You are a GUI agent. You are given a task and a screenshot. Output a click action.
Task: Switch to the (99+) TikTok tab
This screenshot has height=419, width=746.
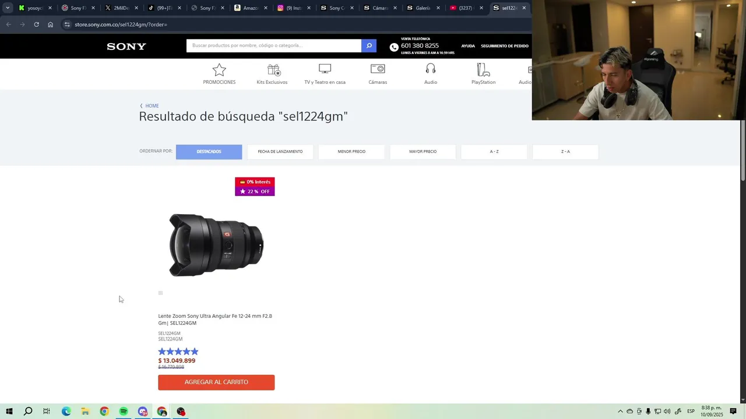point(164,8)
